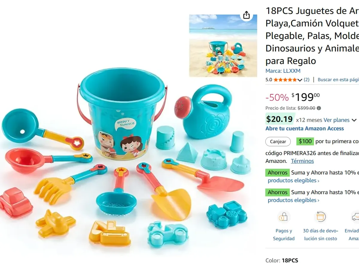The image size is (359, 264).
Task: Click the five-star rating icons
Action: (x=285, y=80)
